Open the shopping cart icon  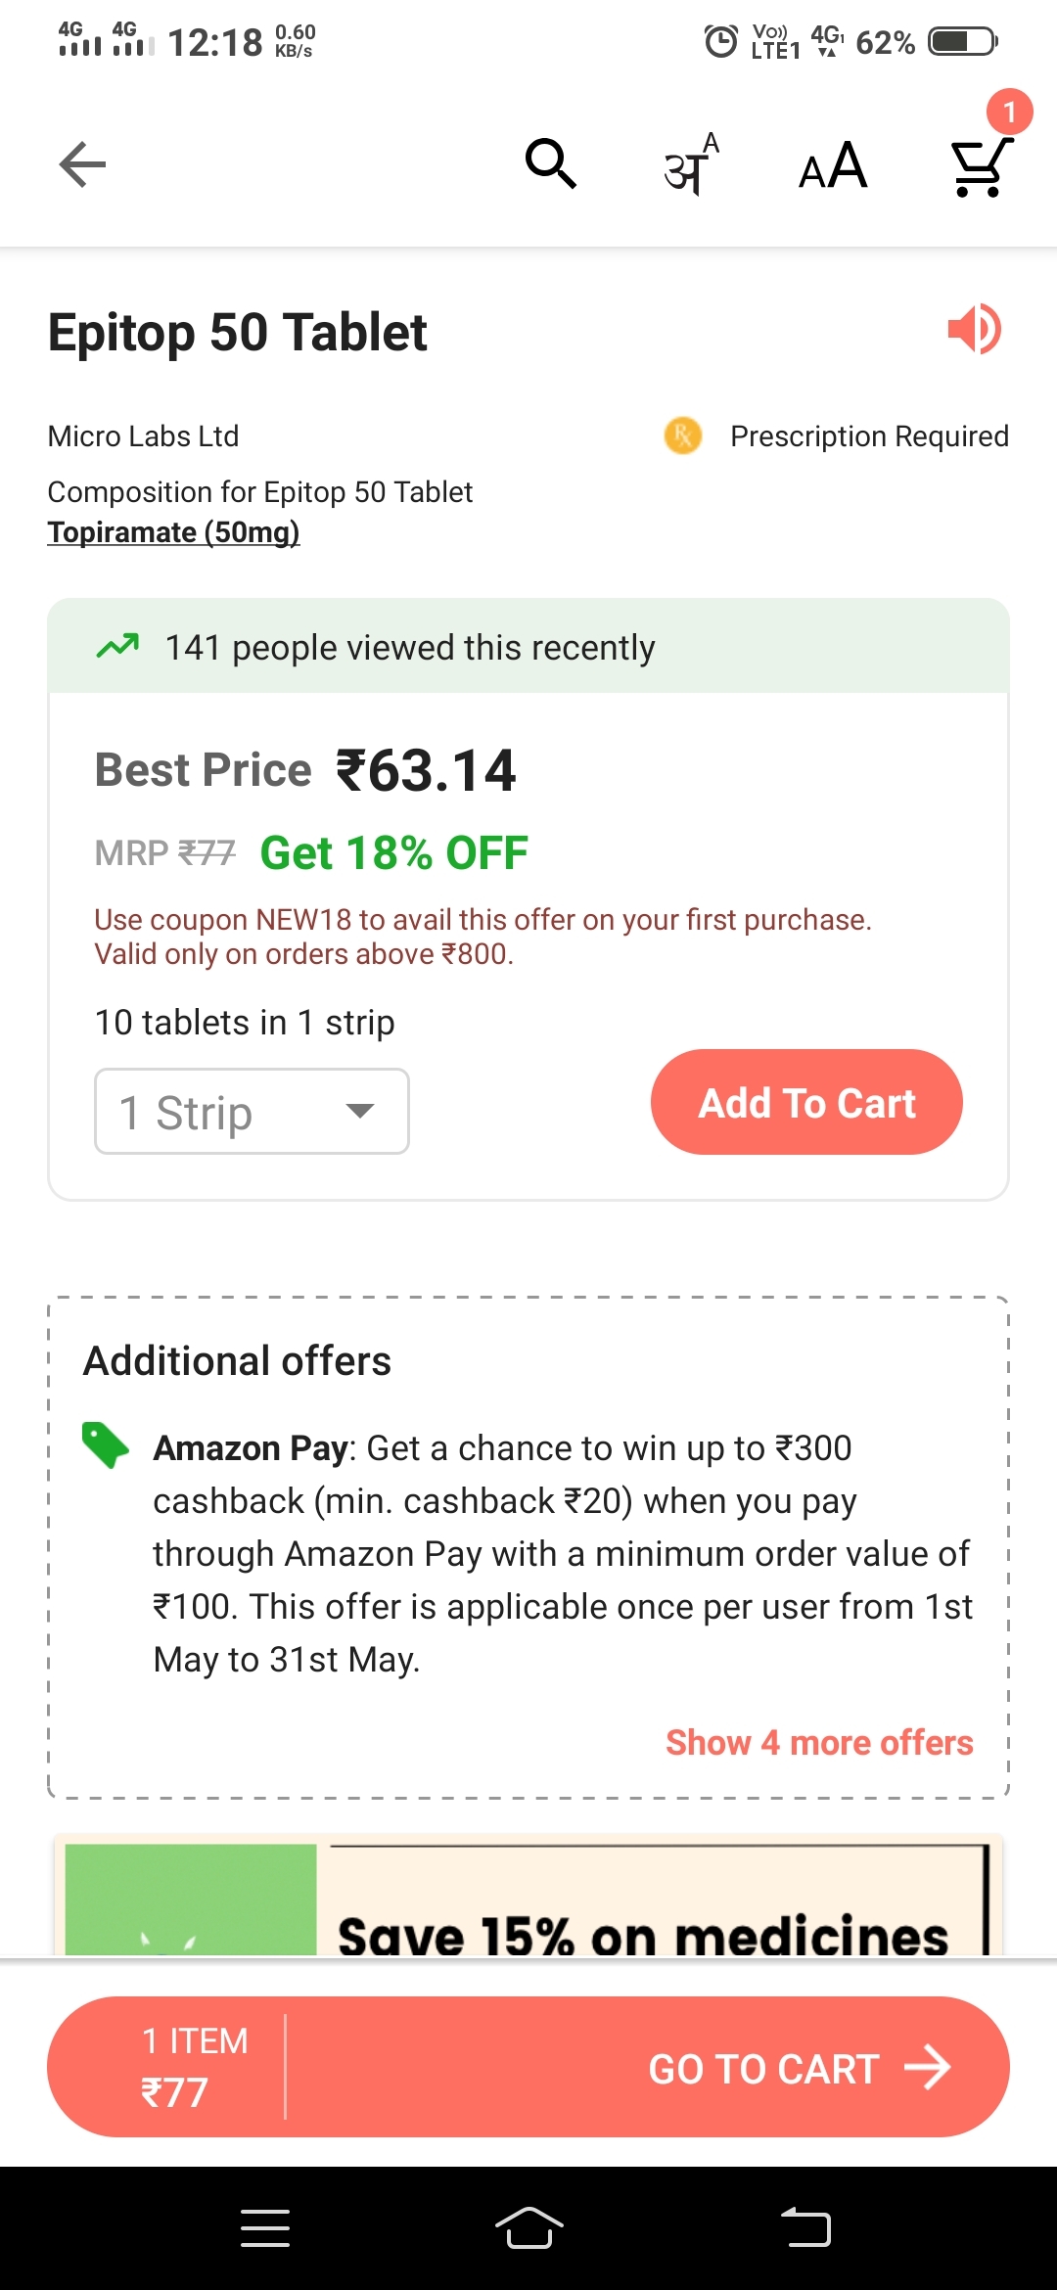click(980, 166)
